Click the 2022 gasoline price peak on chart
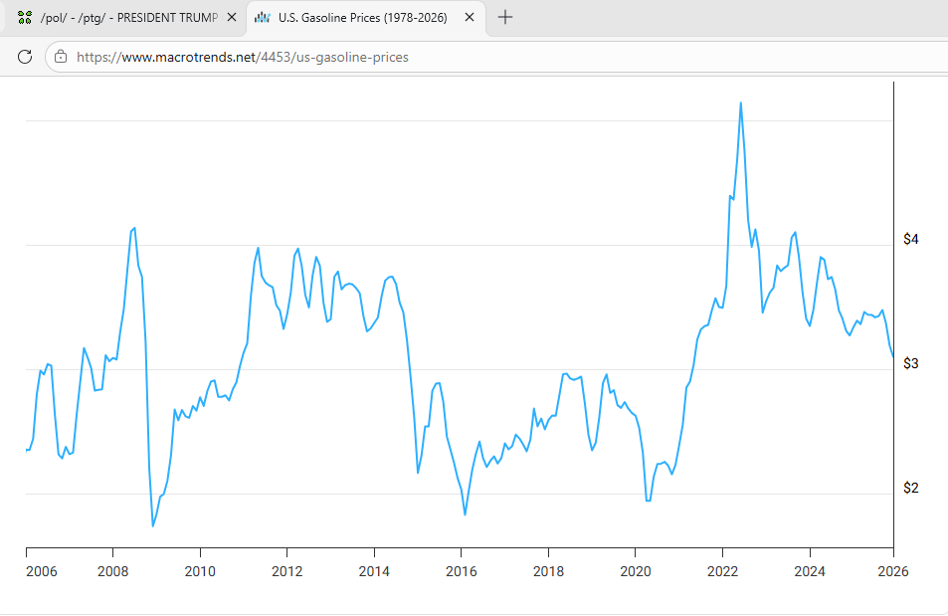The width and height of the screenshot is (948, 616). point(741,103)
